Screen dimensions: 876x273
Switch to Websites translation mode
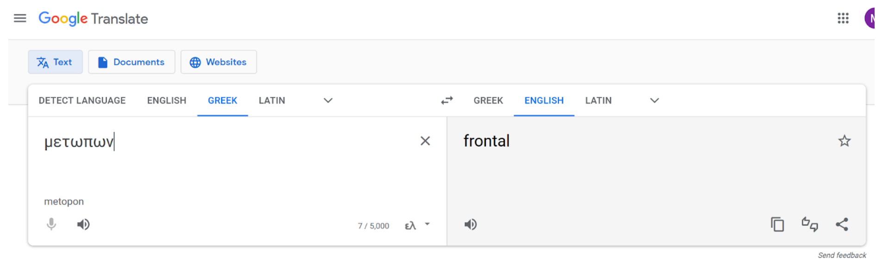click(218, 62)
